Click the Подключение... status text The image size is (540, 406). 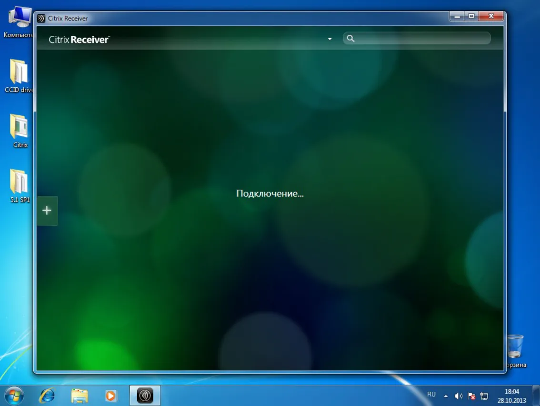270,193
